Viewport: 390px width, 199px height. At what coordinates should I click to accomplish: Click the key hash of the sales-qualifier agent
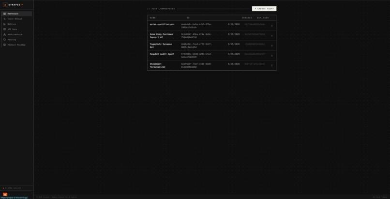(x=255, y=24)
